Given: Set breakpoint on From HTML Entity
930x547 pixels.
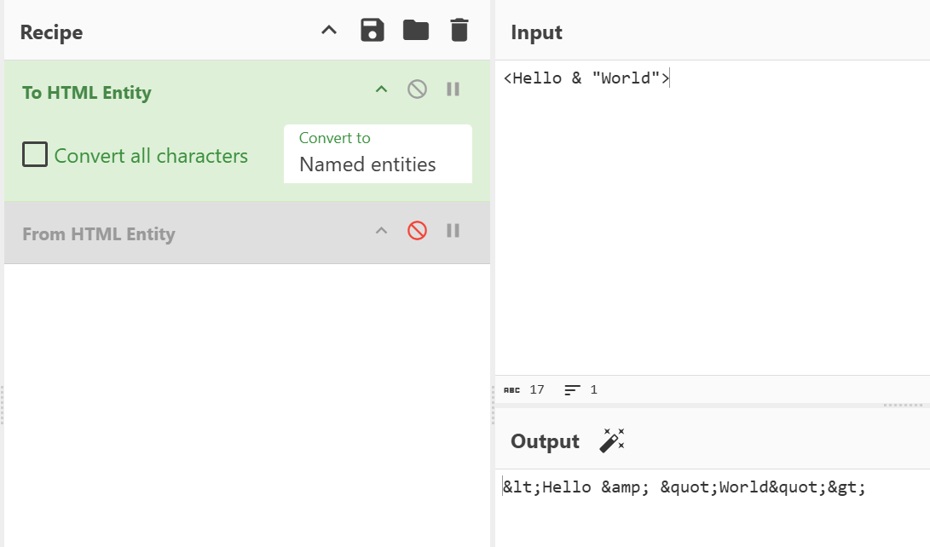Looking at the screenshot, I should point(453,231).
